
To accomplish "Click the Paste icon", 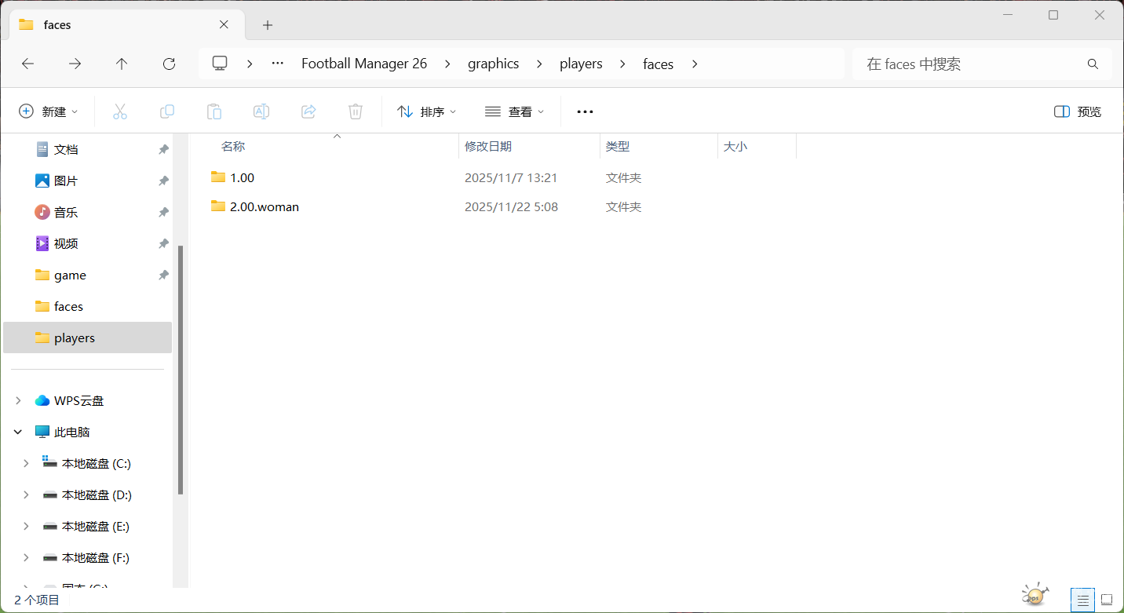I will coord(213,111).
